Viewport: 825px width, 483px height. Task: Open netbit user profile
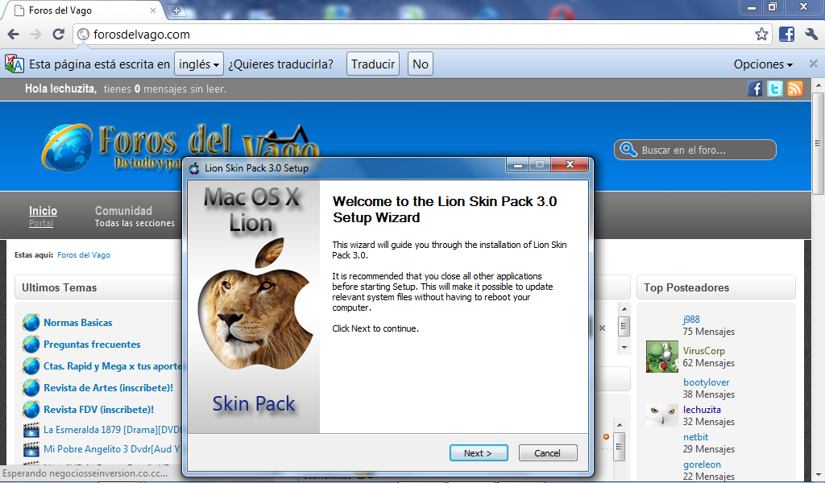pyautogui.click(x=695, y=437)
